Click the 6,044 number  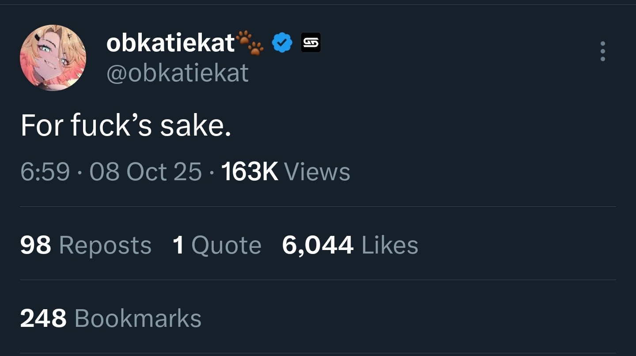(318, 245)
